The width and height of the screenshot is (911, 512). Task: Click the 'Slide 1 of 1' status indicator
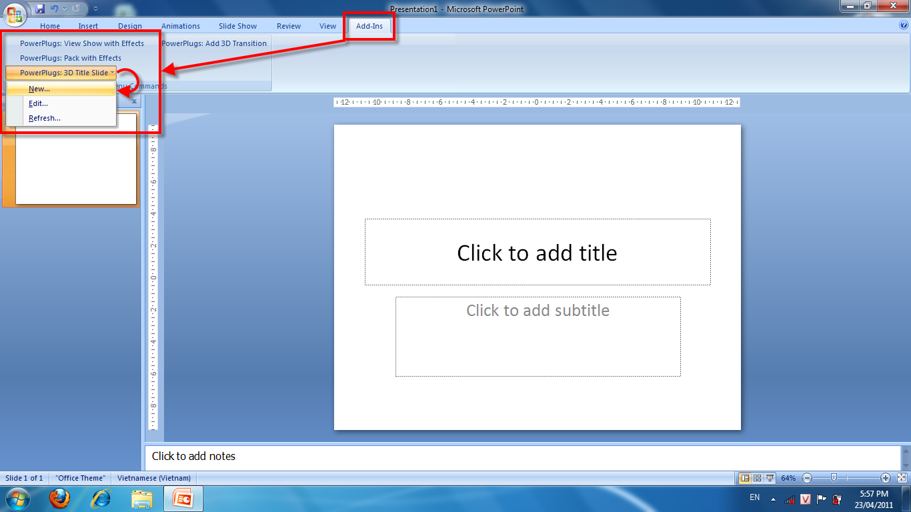[24, 478]
